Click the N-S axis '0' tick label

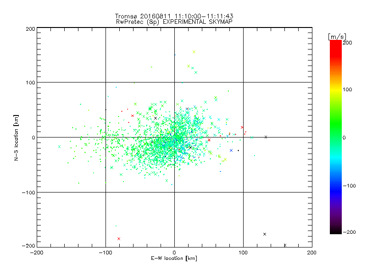(x=33, y=137)
